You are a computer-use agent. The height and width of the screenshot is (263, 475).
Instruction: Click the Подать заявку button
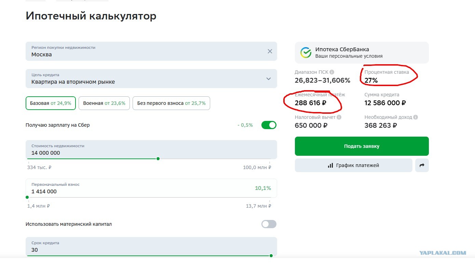coord(362,146)
